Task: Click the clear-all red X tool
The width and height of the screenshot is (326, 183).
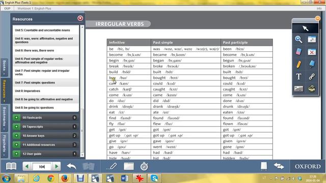Action: tap(312, 52)
